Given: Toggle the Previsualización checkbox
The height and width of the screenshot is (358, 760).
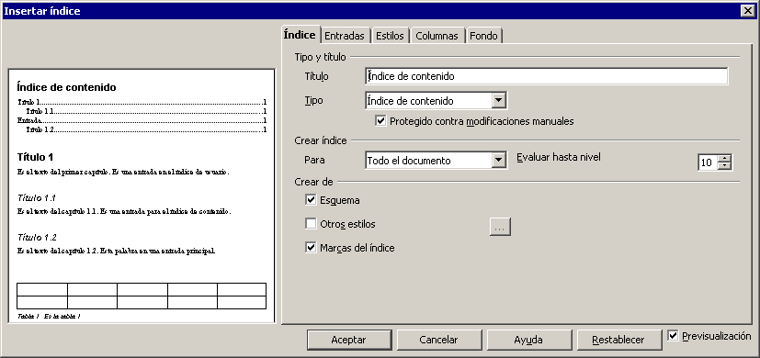Looking at the screenshot, I should tap(673, 336).
